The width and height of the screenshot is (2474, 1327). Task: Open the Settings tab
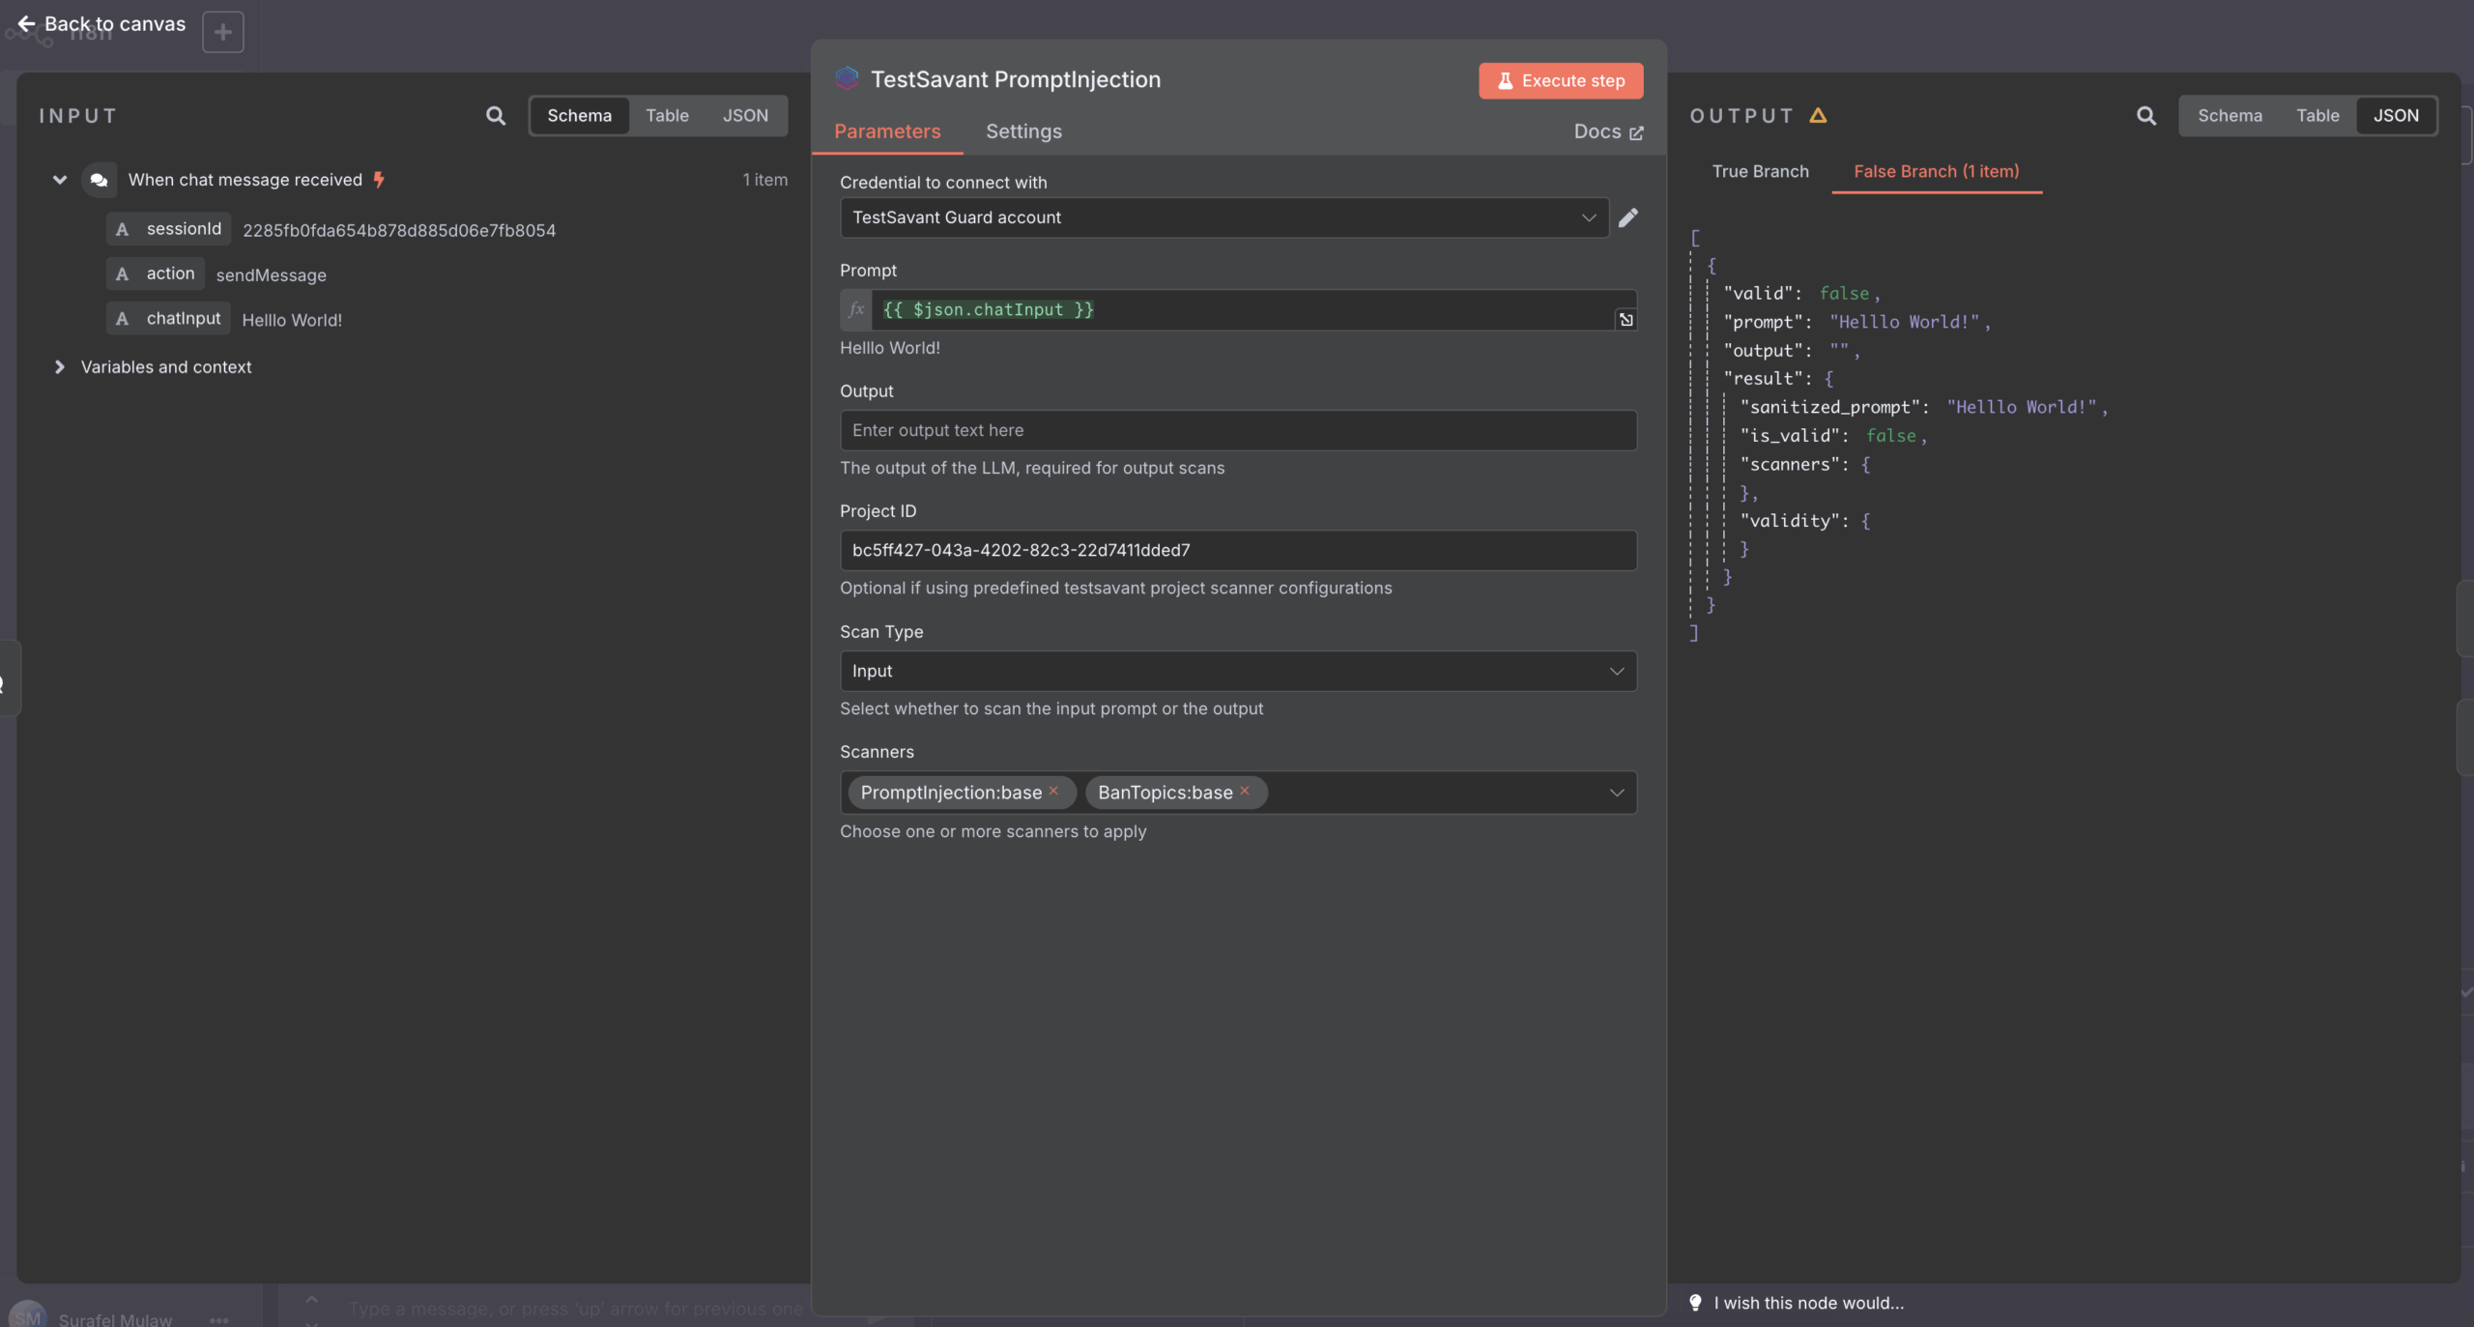point(1023,131)
